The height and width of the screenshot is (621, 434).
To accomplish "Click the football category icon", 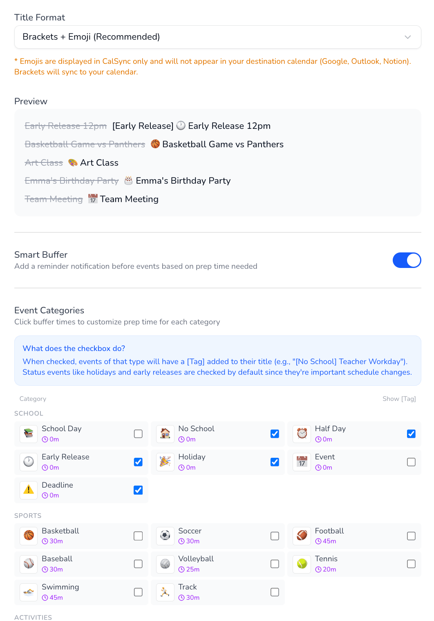I will click(x=301, y=535).
